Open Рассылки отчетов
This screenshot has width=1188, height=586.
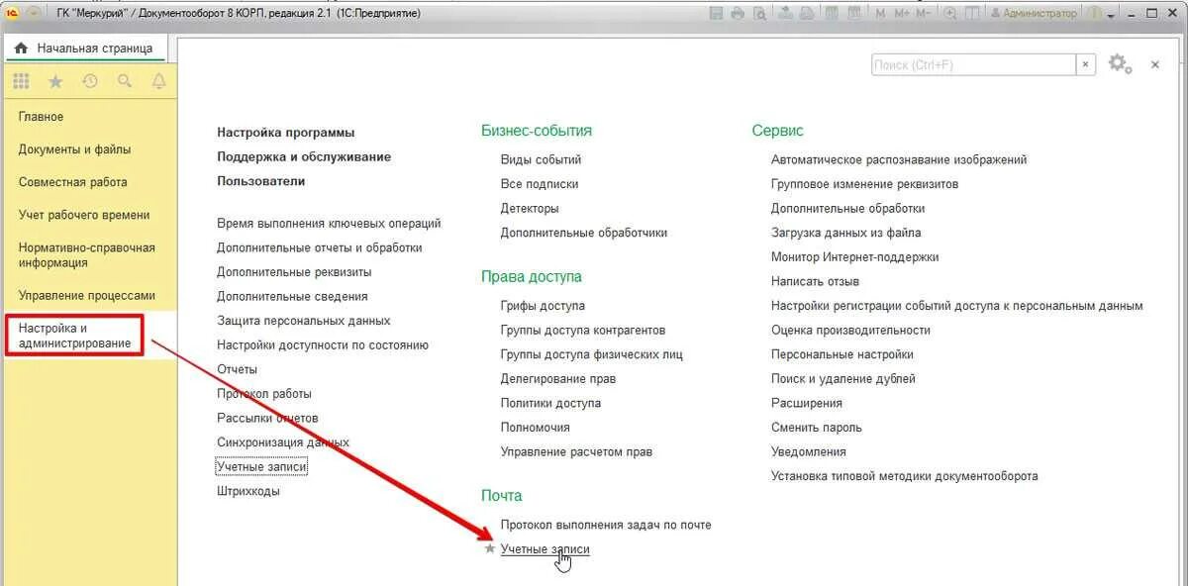coord(267,418)
